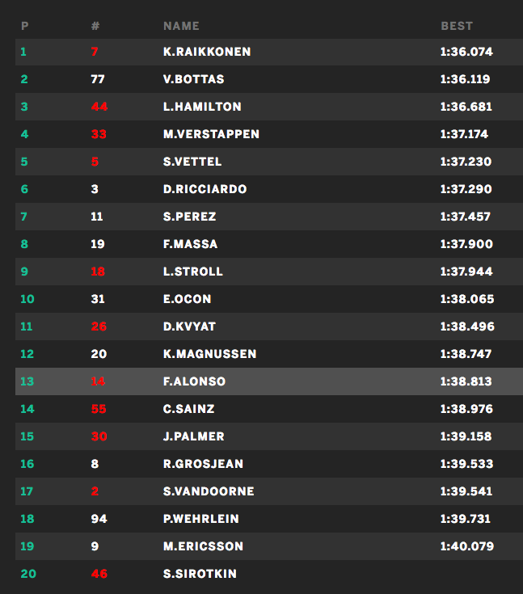Select P.WEHRLEIN's car number 94
This screenshot has width=523, height=594.
point(99,519)
